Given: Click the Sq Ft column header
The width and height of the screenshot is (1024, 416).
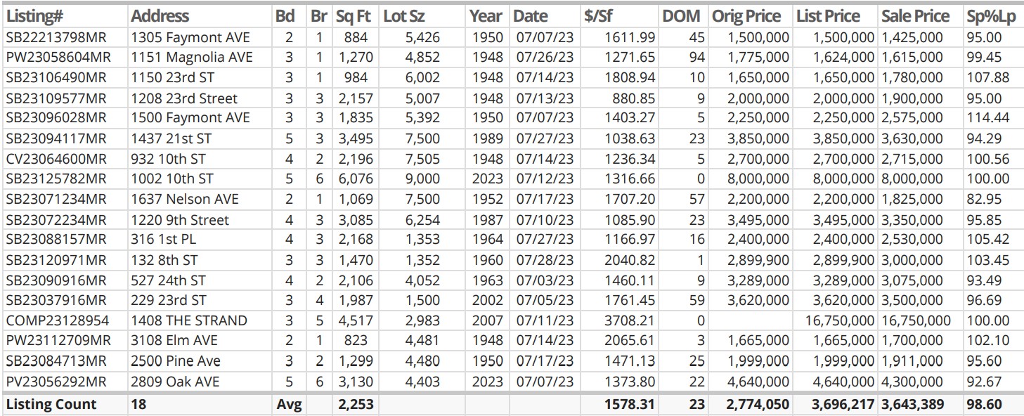Looking at the screenshot, I should coord(354,15).
